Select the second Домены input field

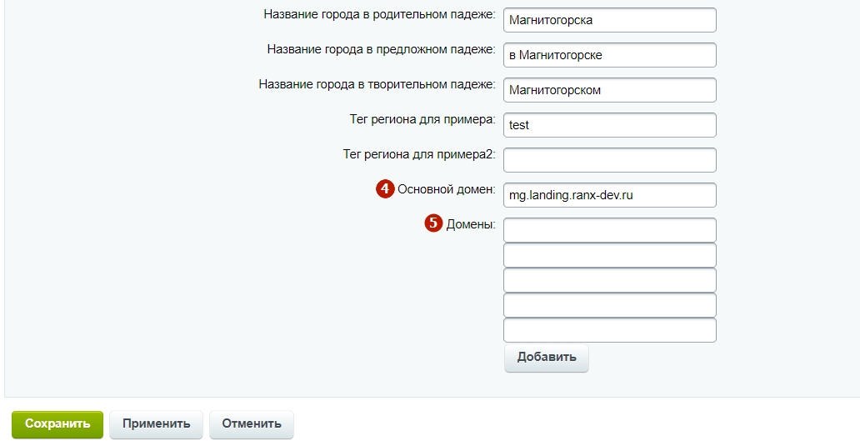click(x=610, y=255)
